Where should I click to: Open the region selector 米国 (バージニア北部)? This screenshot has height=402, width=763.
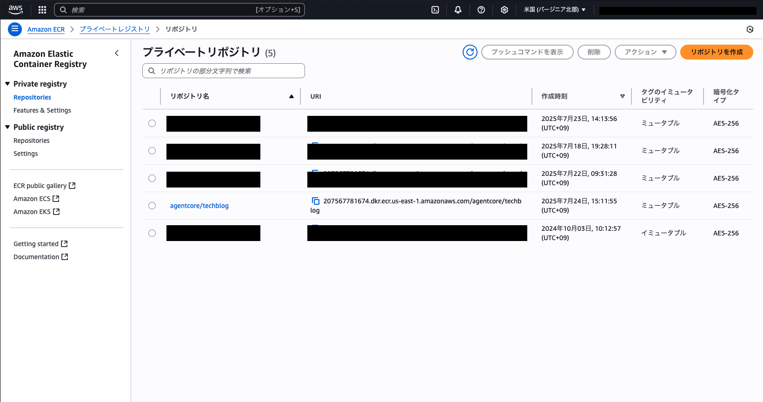555,10
